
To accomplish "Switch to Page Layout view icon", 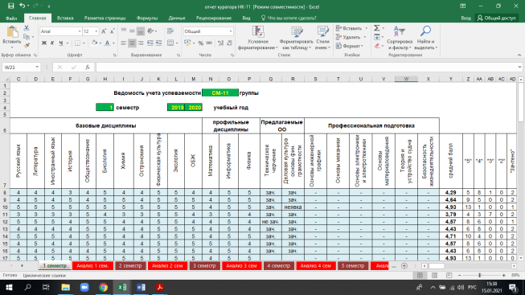I will click(x=434, y=275).
